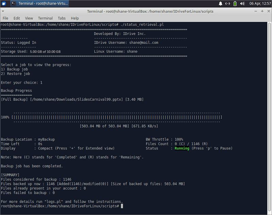Maximize the terminal window with plus button
The width and height of the screenshot is (272, 215).
[x=262, y=11]
